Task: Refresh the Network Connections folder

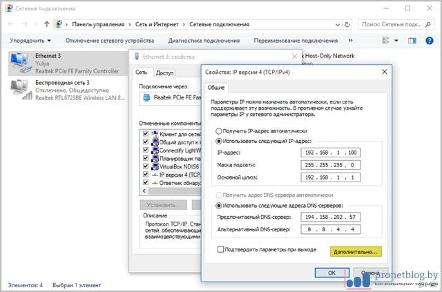Action: coord(347,25)
